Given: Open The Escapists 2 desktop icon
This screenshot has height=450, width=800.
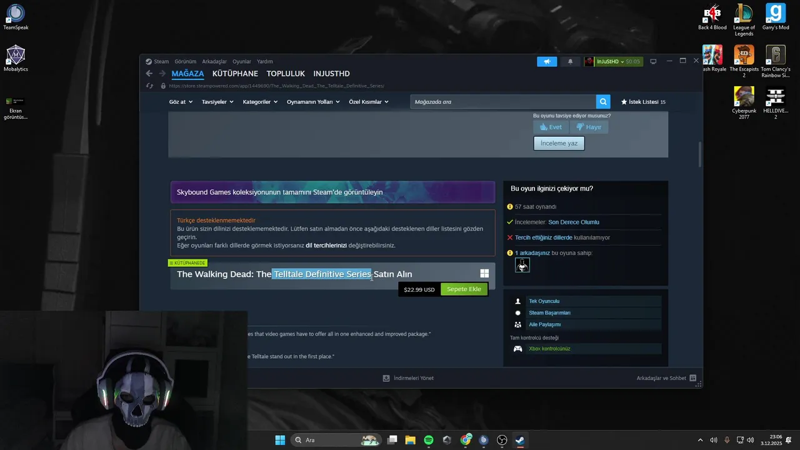Looking at the screenshot, I should 744,61.
